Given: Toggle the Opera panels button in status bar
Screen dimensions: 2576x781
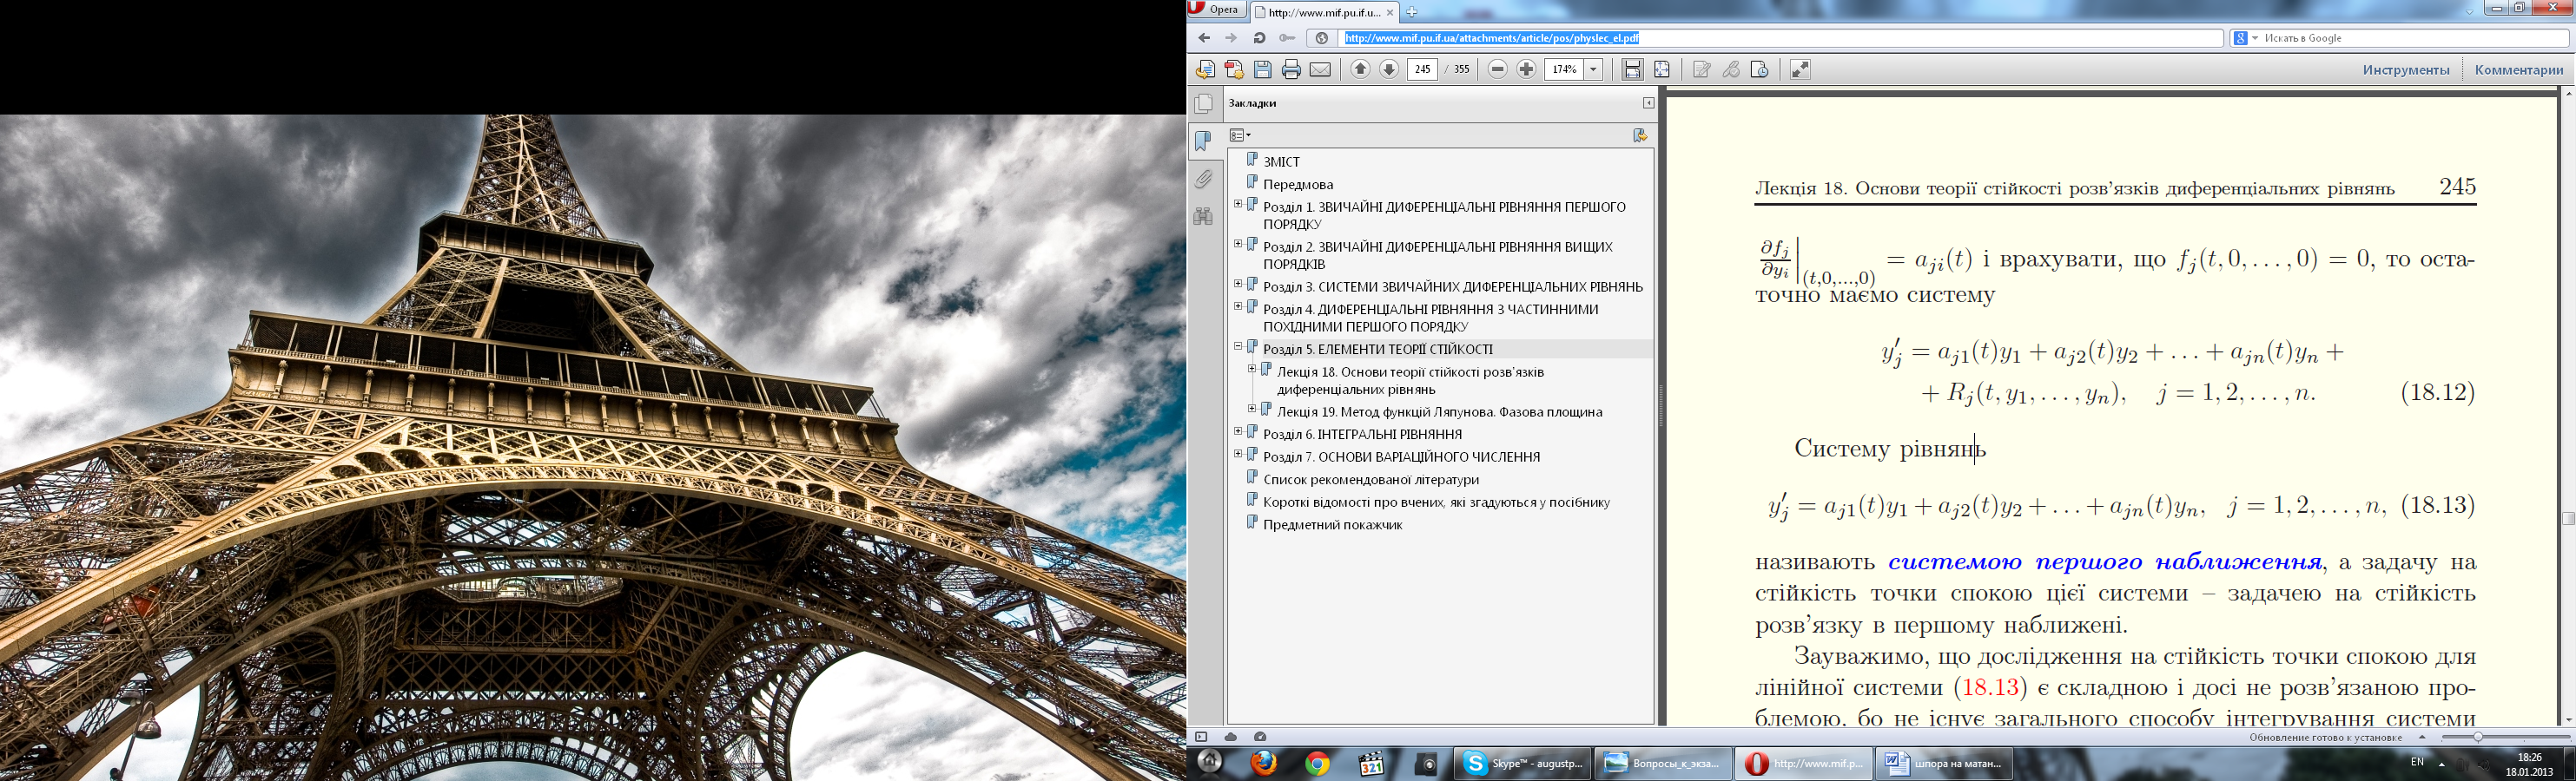Looking at the screenshot, I should (x=1202, y=737).
